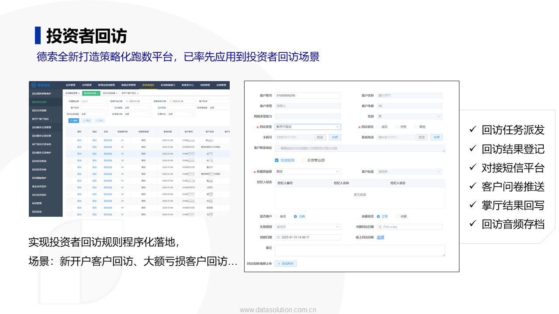This screenshot has height=314, width=559.
Task: Tick the 发送短信 checkbox
Action: [276, 160]
